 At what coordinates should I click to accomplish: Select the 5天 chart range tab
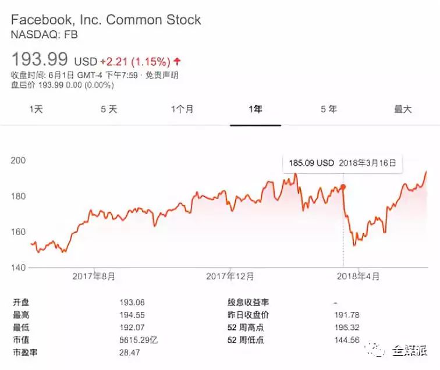click(109, 109)
